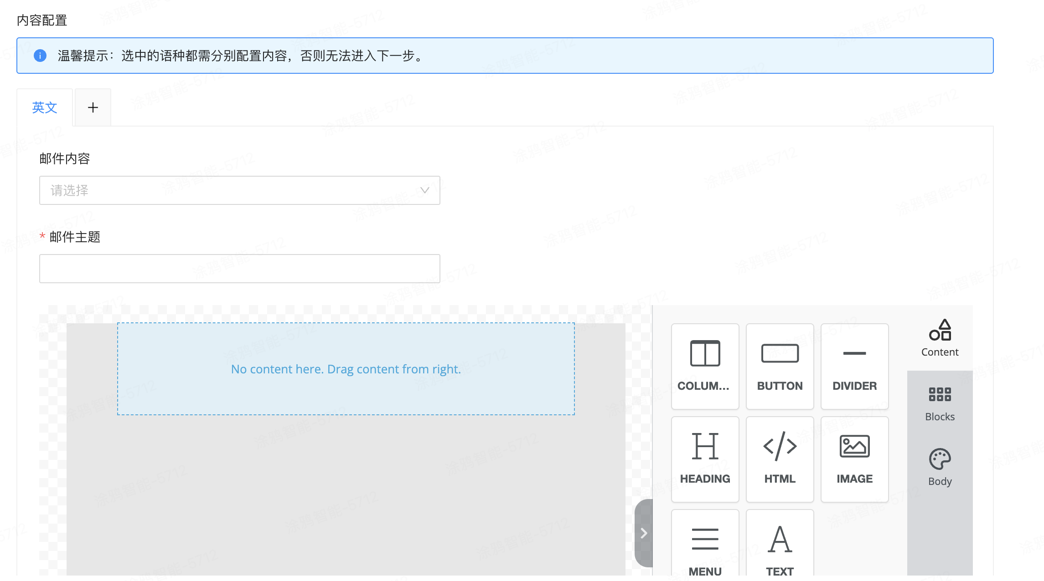
Task: Select the Columns content block
Action: (x=705, y=367)
